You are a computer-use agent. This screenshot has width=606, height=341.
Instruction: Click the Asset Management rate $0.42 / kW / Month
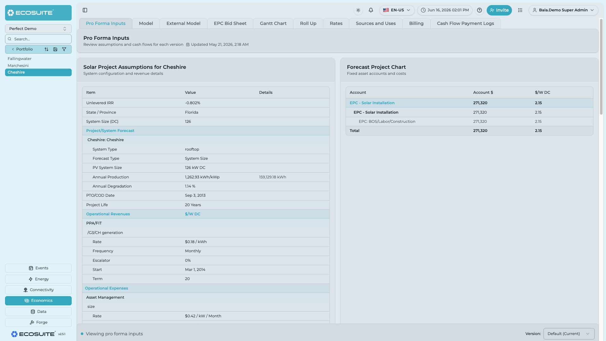coord(203,316)
